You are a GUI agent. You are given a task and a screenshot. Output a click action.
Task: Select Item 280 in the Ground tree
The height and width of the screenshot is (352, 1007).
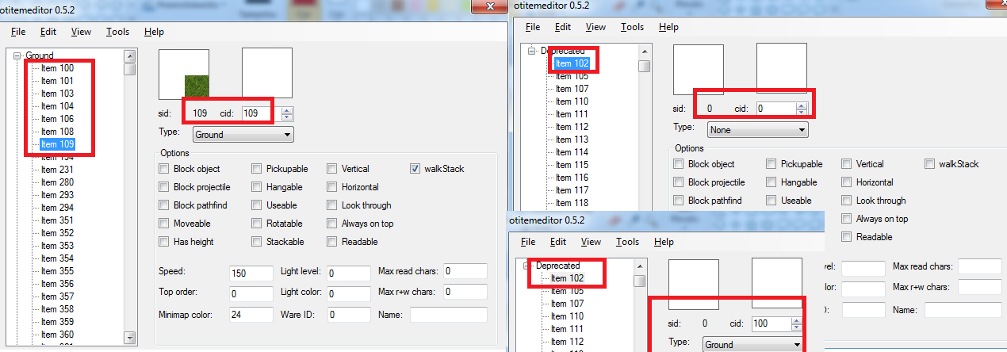coord(57,182)
